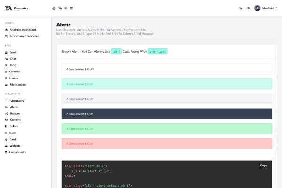Expand the MoeSaid account dropdown arrow
The image size is (282, 188).
(276, 8)
